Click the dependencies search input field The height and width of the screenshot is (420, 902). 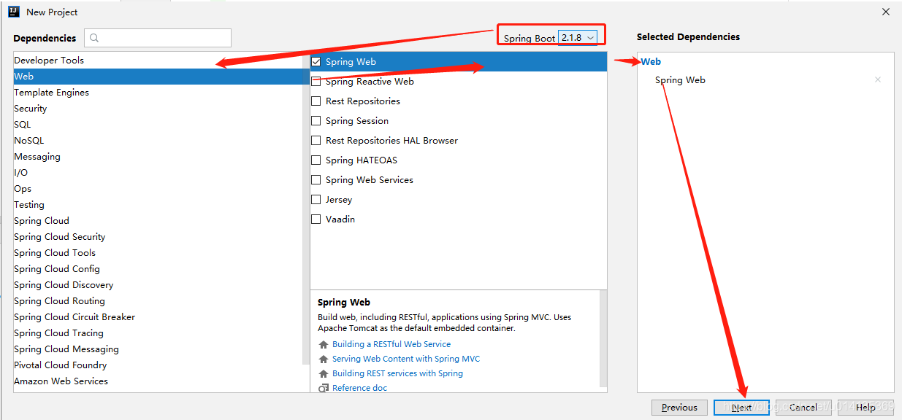coord(158,38)
